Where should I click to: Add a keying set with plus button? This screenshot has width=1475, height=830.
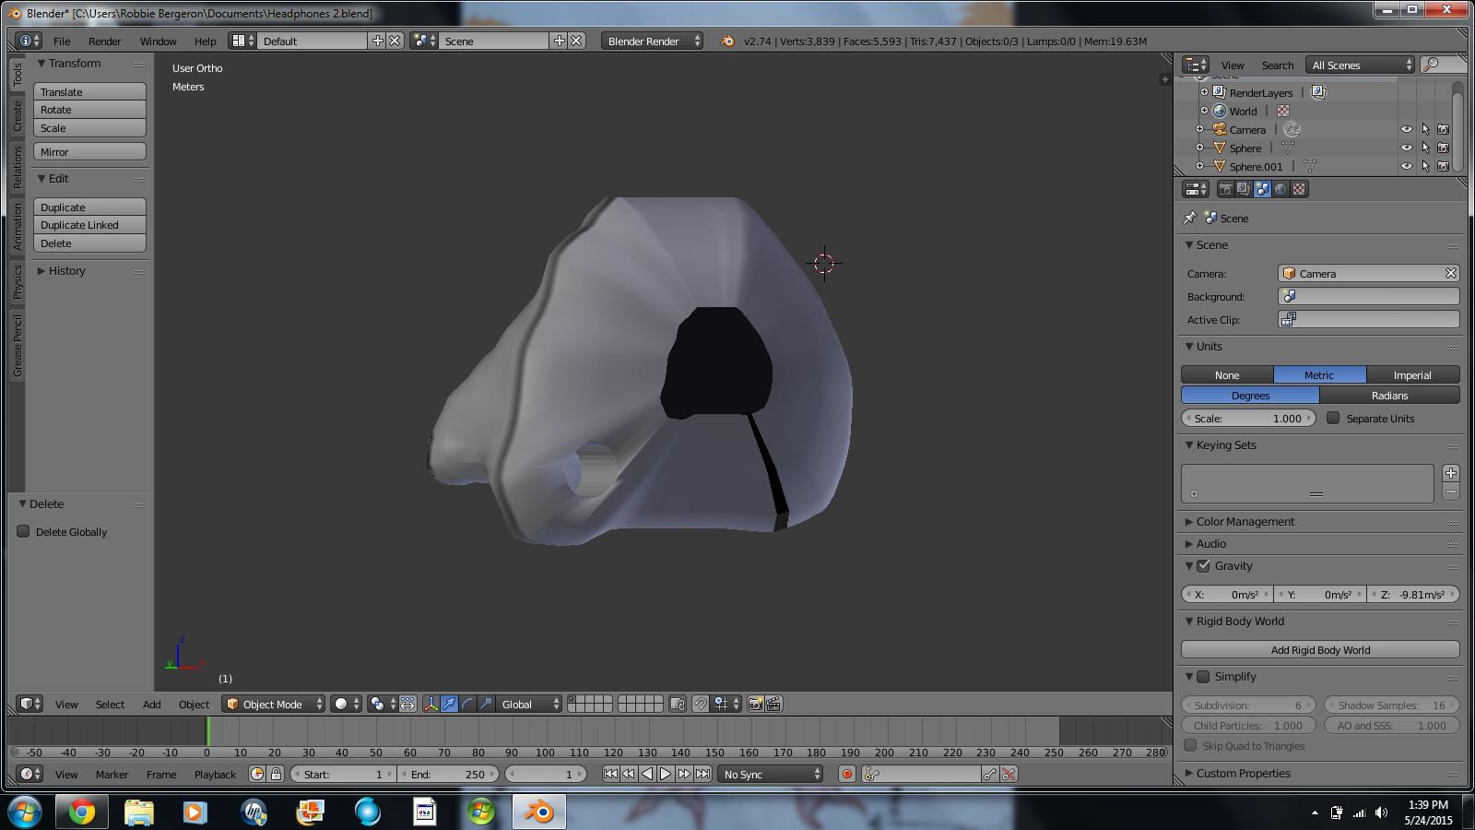tap(1451, 473)
